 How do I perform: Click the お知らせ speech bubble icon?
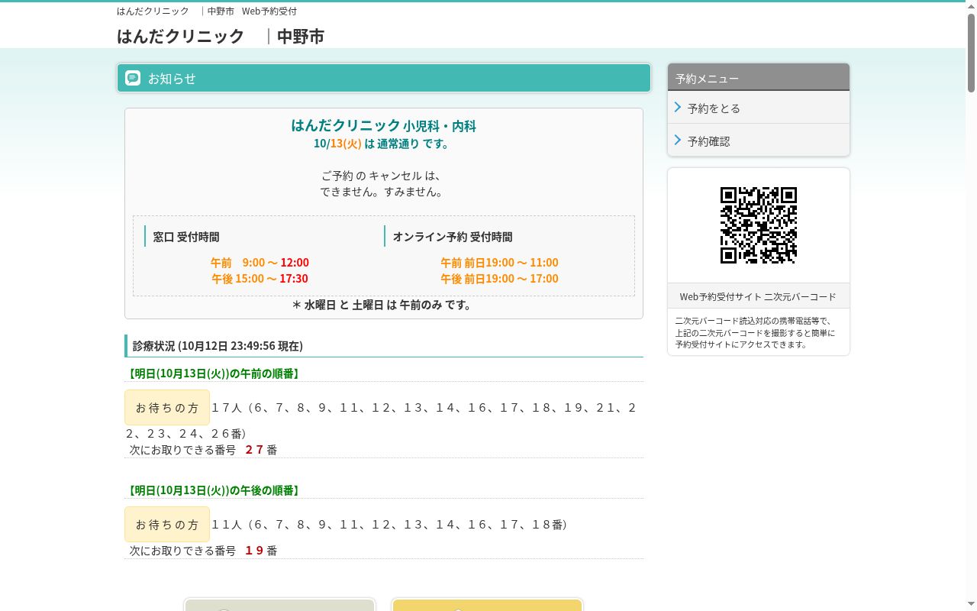coord(133,78)
